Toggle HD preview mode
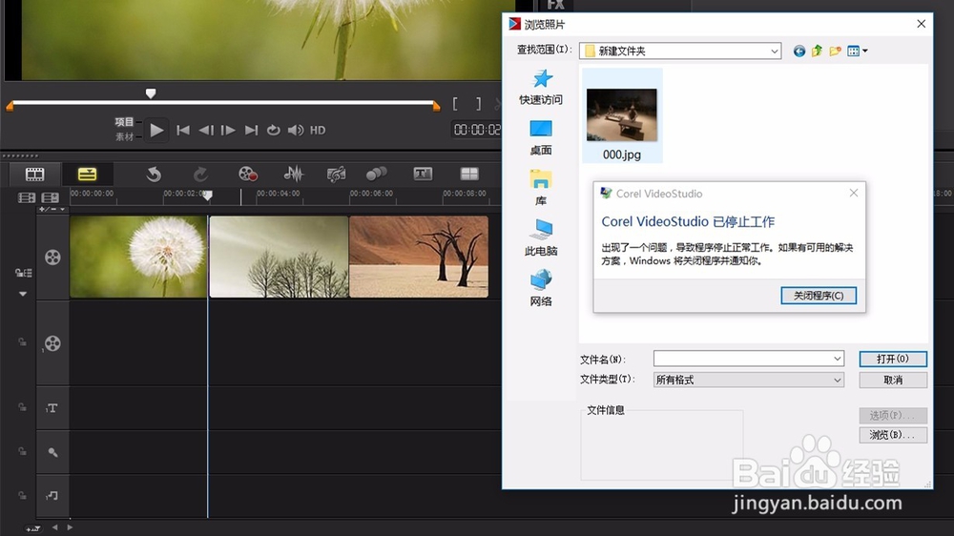 [318, 131]
